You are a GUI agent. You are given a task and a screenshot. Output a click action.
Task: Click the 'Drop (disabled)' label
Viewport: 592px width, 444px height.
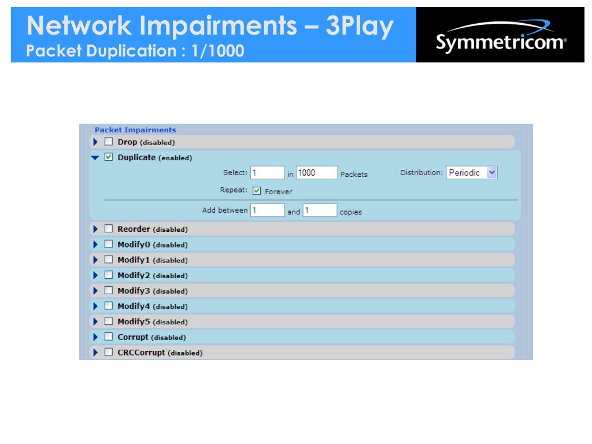point(146,142)
